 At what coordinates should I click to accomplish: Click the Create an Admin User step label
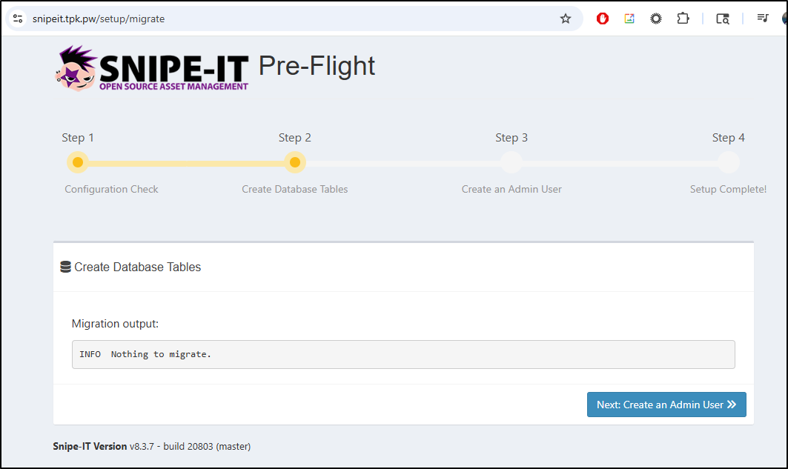511,189
